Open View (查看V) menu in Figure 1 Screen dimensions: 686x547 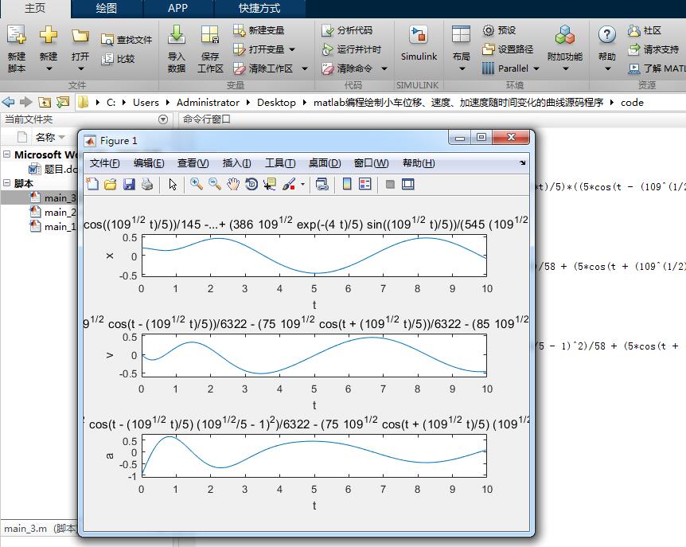[193, 163]
